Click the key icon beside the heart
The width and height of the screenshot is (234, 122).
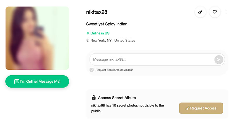tap(200, 12)
